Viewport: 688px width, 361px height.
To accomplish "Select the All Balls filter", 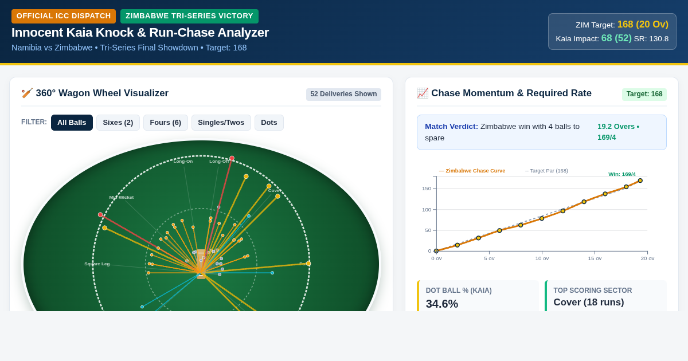I will [x=72, y=123].
